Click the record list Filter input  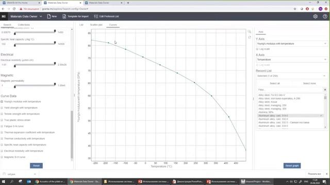(x=290, y=89)
